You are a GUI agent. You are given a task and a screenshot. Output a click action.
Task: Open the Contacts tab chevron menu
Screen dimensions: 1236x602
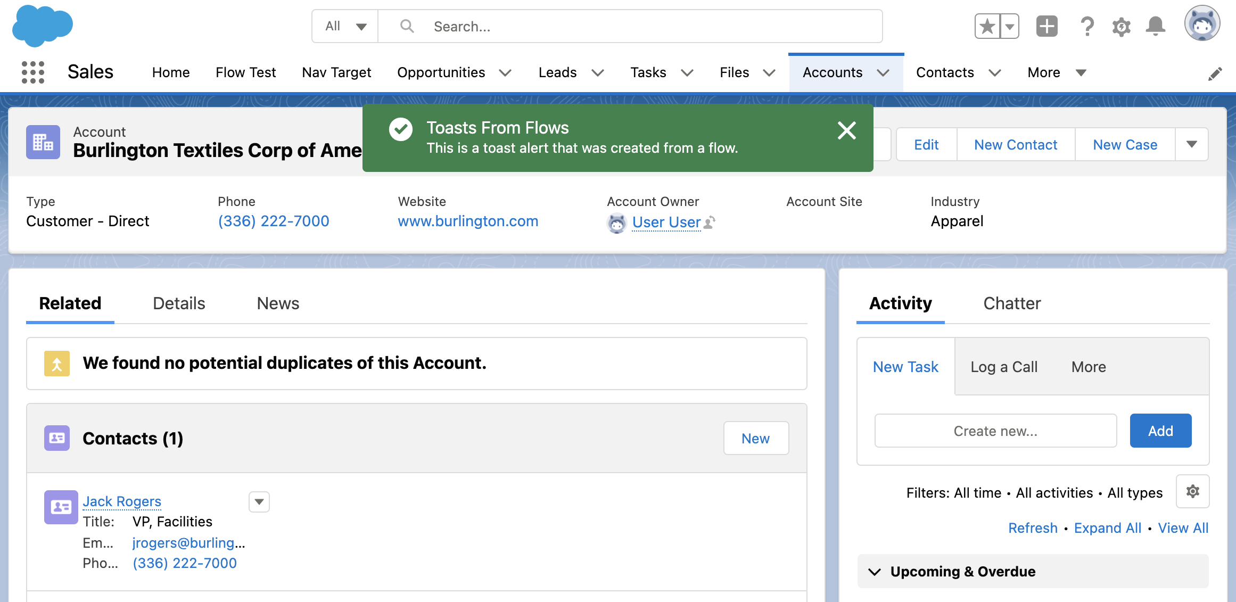pos(995,73)
